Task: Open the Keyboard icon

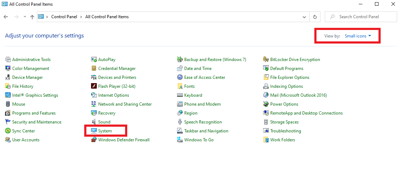Action: [x=180, y=95]
